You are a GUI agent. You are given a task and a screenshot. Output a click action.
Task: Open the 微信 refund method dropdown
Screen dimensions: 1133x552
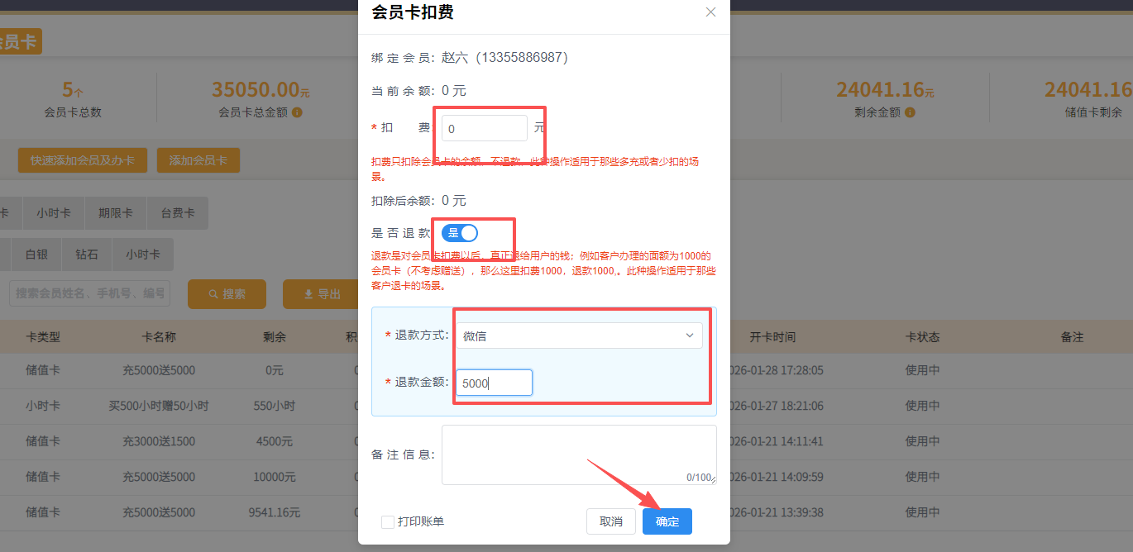[579, 335]
